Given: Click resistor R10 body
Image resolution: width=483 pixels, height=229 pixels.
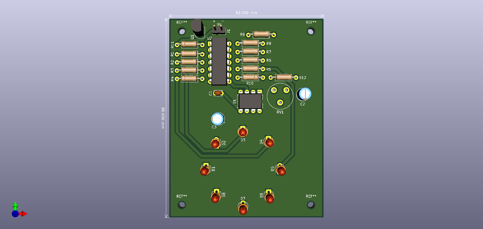Looking at the screenshot, I should point(250,77).
